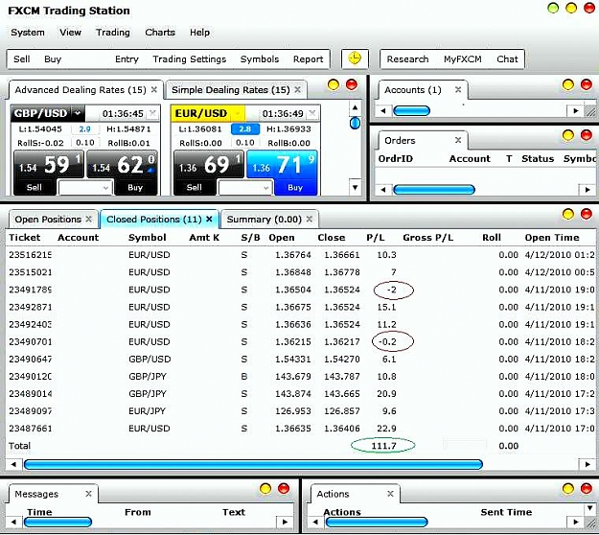Close the Actions tab
599x535 pixels.
pos(390,494)
